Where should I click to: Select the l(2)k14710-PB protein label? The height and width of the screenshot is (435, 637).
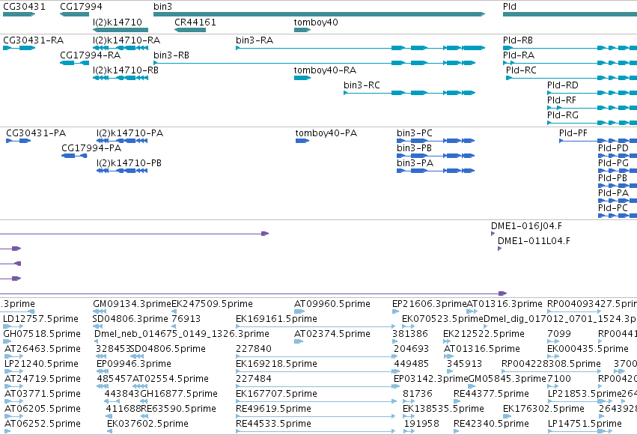tap(129, 163)
